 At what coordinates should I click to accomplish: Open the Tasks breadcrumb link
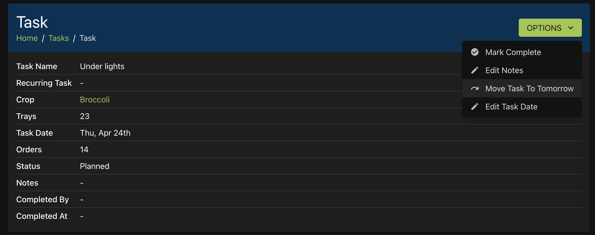(x=59, y=38)
